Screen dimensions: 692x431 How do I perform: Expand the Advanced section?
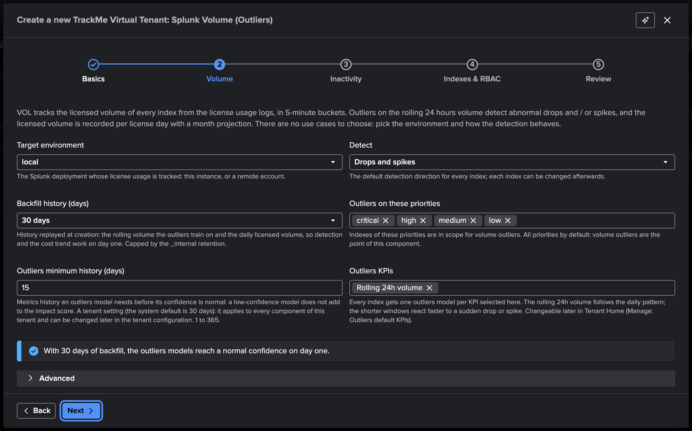(346, 378)
